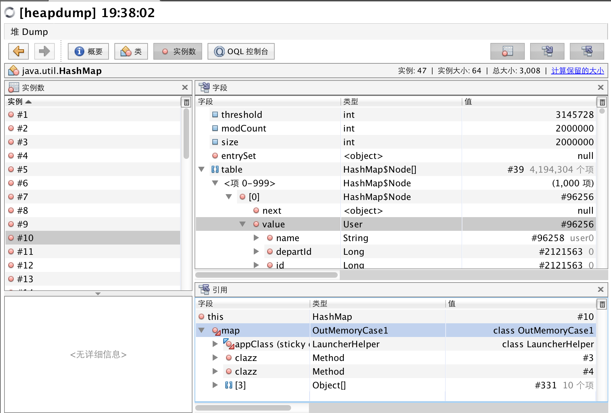Click the 计算保留的大小 link
Image resolution: width=611 pixels, height=413 pixels.
(577, 71)
